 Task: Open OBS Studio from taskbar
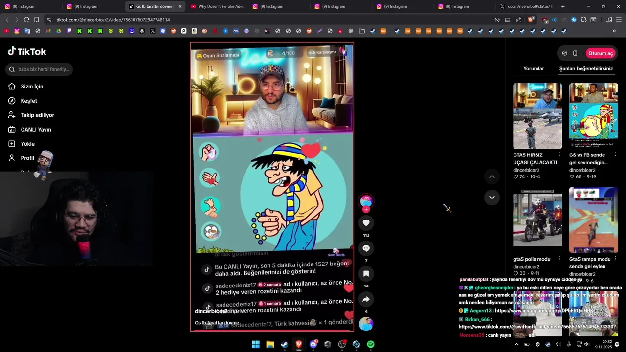click(x=342, y=344)
